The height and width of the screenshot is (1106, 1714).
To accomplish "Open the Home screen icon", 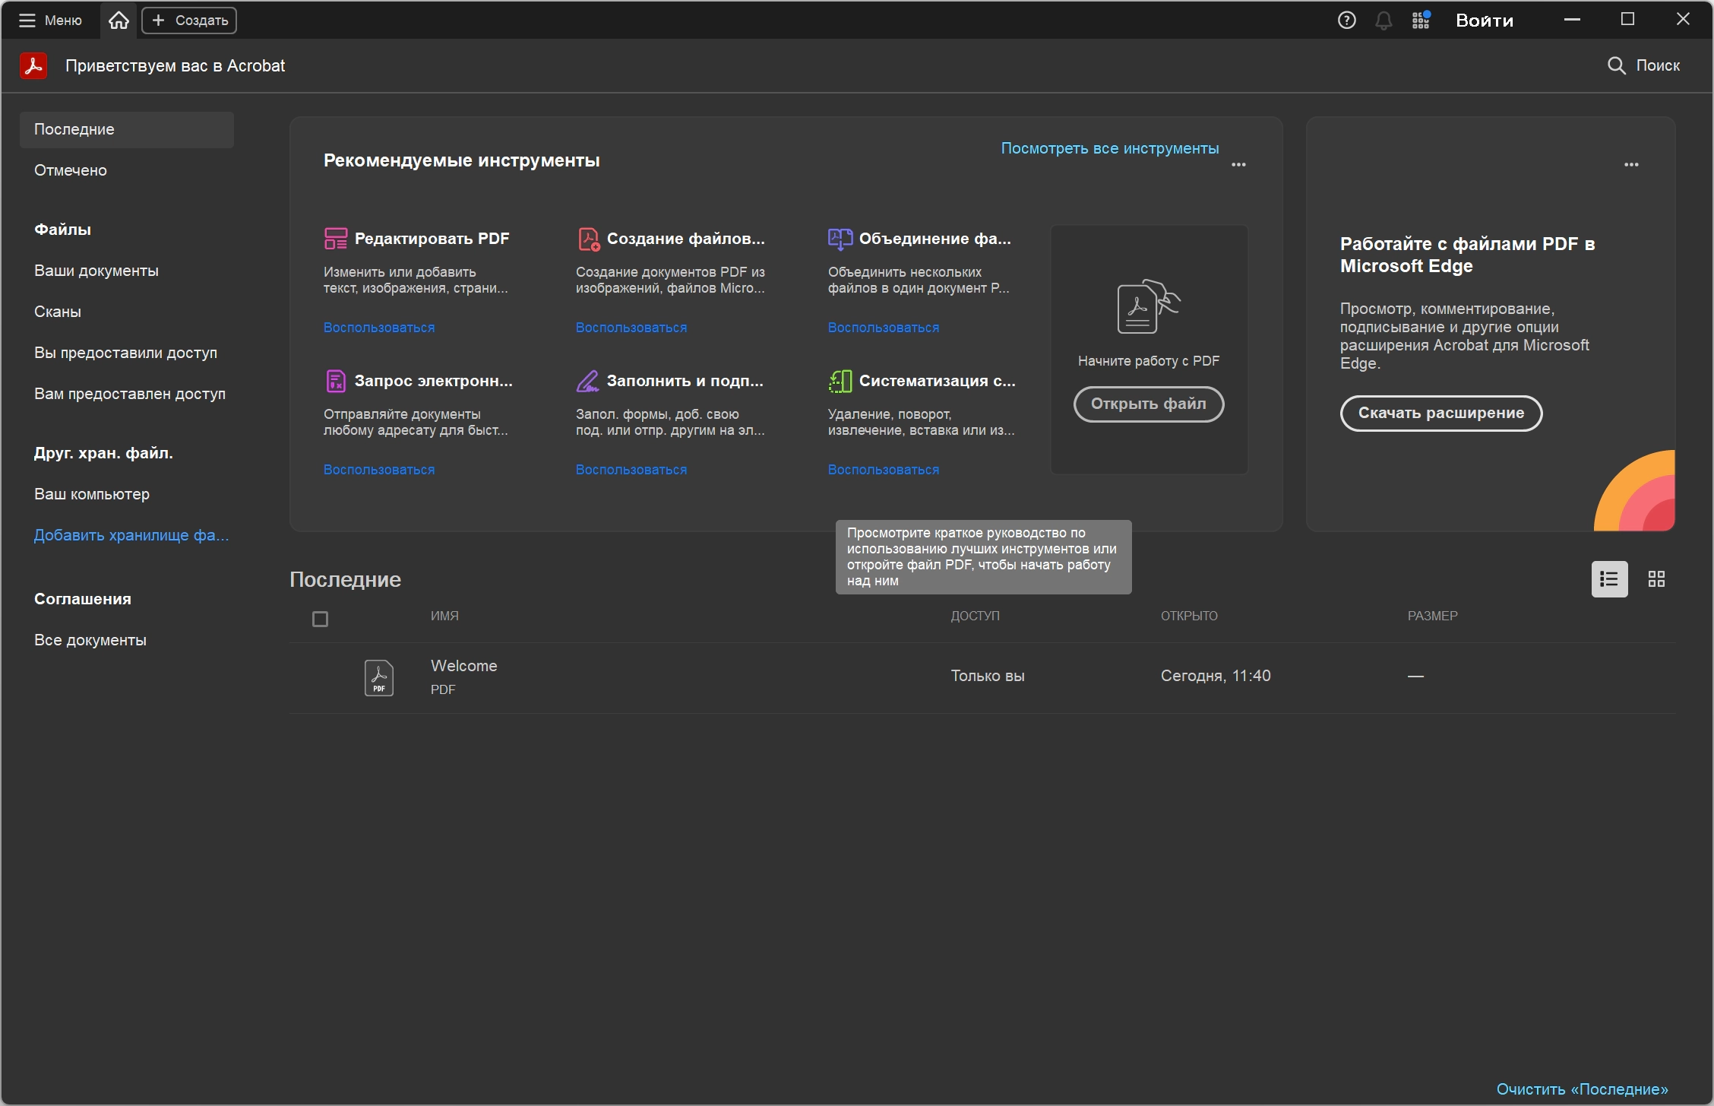I will pos(119,21).
